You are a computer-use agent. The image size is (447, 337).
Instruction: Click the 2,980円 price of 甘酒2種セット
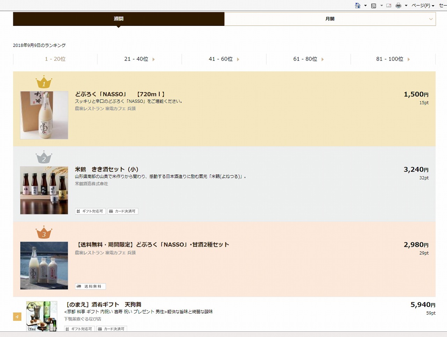[x=416, y=245]
